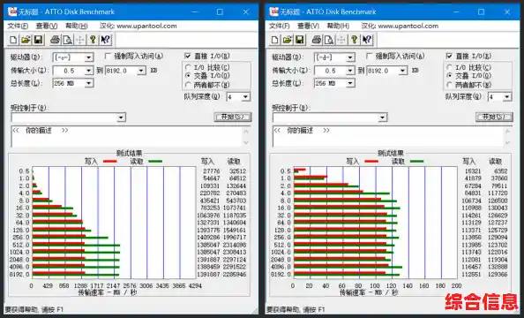Click context help arrow icon in right window

click(x=367, y=40)
